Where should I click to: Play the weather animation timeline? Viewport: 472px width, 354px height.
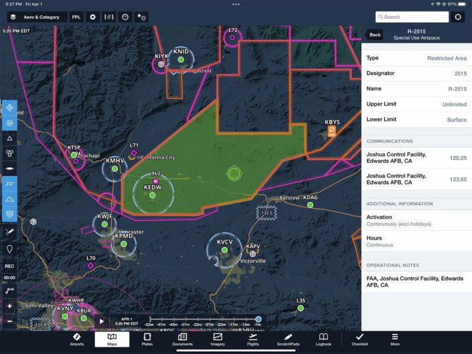coord(102,321)
